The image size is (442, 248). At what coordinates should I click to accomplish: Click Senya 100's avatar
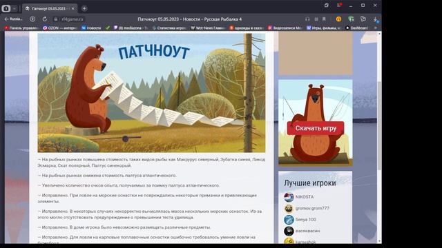click(x=289, y=220)
